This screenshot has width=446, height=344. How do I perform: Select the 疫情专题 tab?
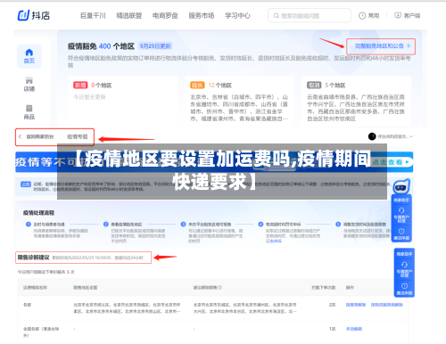(x=78, y=136)
